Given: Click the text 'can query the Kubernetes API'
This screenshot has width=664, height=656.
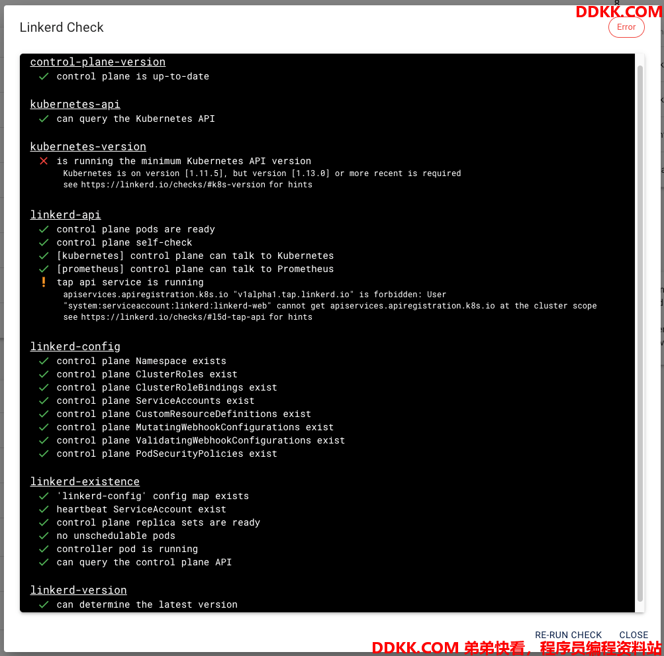Looking at the screenshot, I should pos(136,118).
